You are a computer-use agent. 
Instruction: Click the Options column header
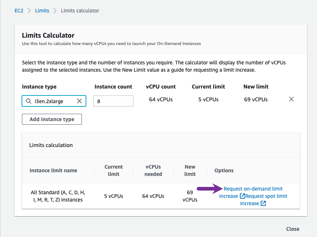tap(224, 170)
